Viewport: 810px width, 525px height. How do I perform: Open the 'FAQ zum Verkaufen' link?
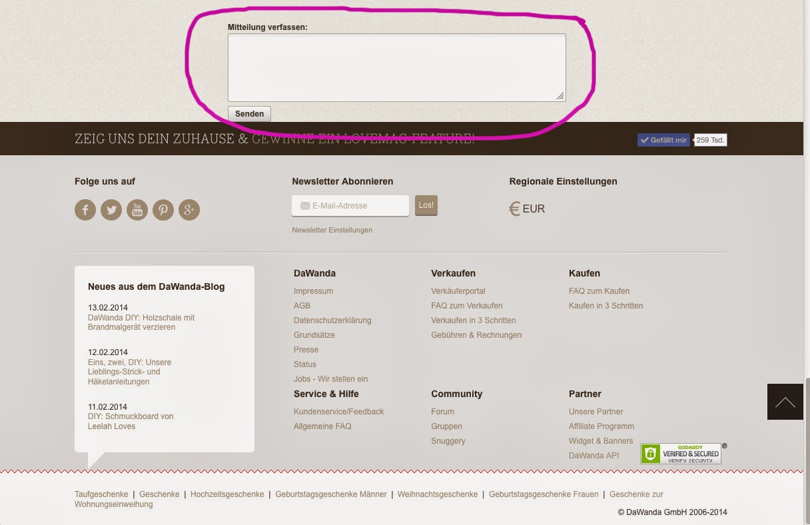click(x=467, y=306)
